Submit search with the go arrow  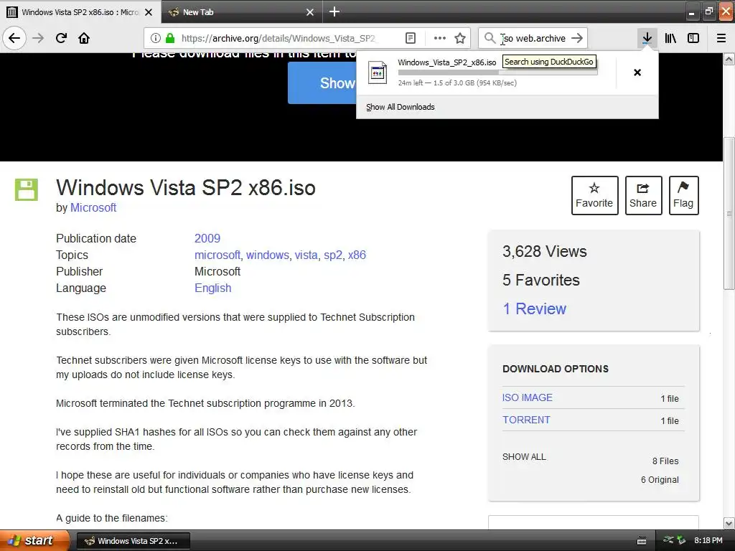coord(577,38)
